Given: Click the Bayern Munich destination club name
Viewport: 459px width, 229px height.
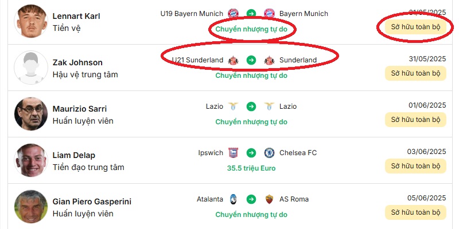Looking at the screenshot, I should point(304,13).
